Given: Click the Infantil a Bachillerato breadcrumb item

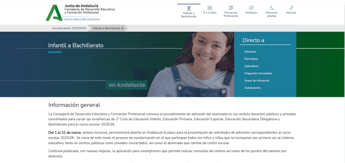Looking at the screenshot, I should pyautogui.click(x=106, y=28).
